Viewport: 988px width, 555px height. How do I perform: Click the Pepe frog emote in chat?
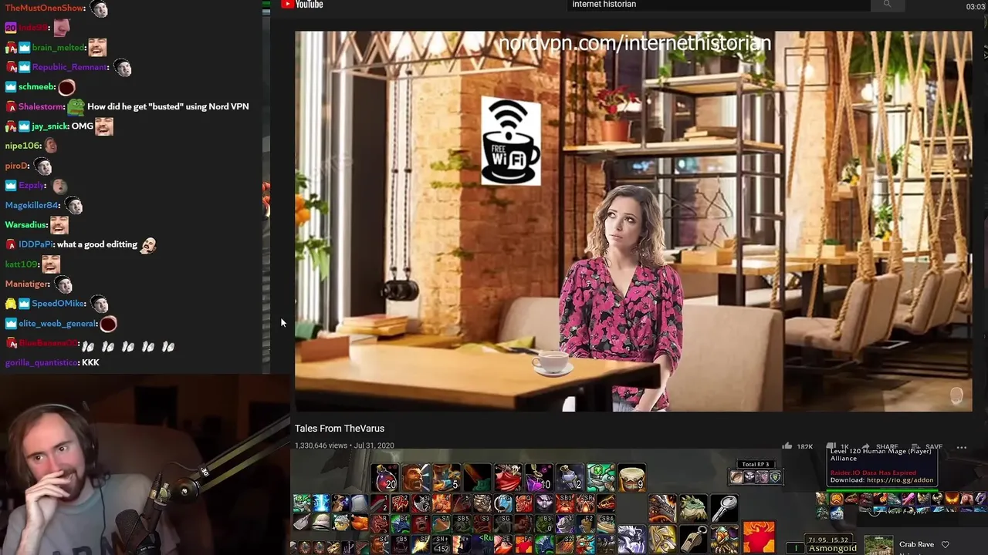pyautogui.click(x=75, y=106)
